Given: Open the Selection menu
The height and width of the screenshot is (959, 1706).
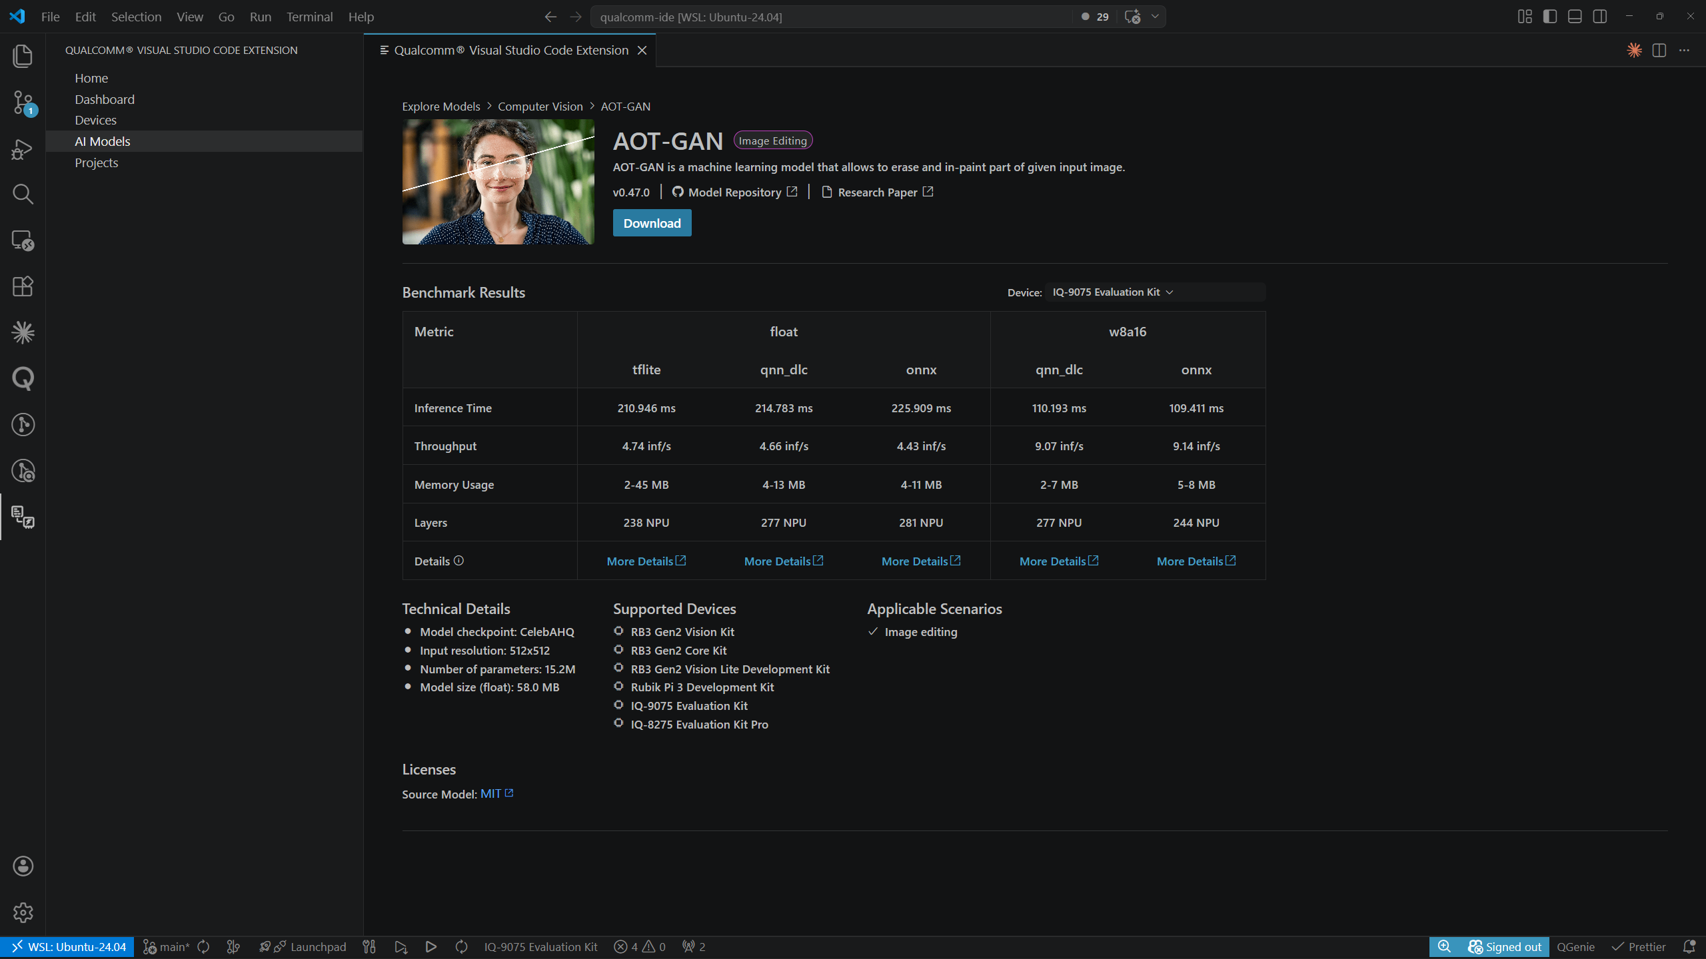Looking at the screenshot, I should (x=136, y=17).
